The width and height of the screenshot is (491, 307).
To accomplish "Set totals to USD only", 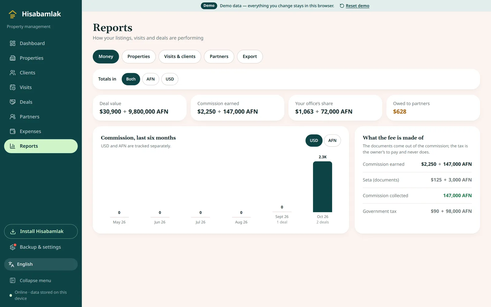I will [170, 79].
